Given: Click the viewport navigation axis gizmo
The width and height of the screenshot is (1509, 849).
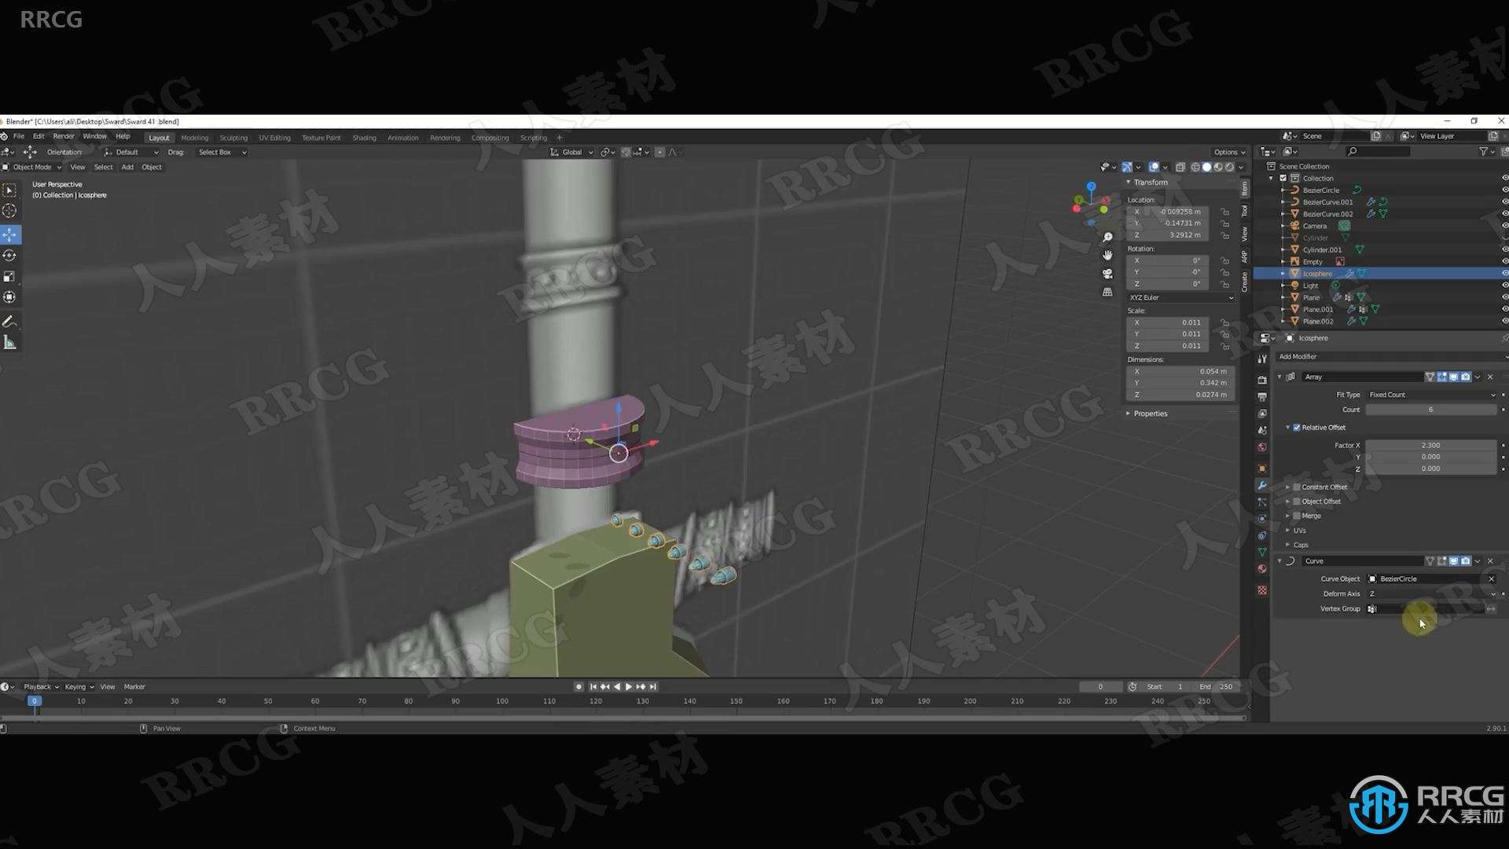Looking at the screenshot, I should coord(1091,204).
